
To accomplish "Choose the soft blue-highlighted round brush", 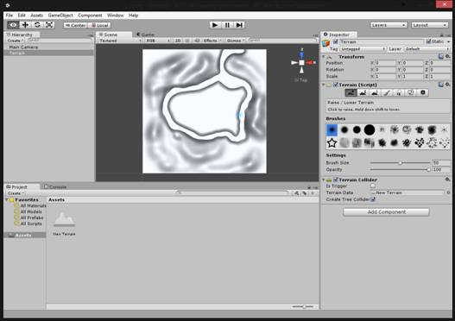I will 332,130.
